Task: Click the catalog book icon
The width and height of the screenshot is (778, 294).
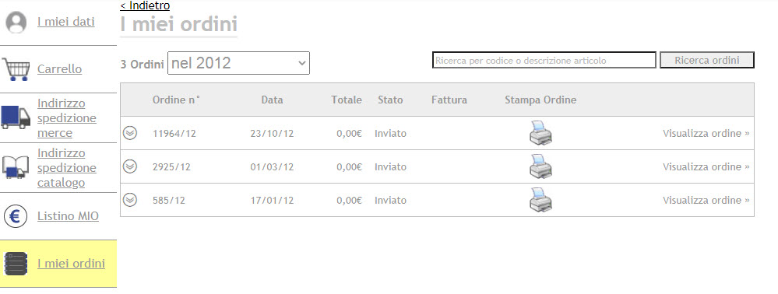Action: [16, 167]
